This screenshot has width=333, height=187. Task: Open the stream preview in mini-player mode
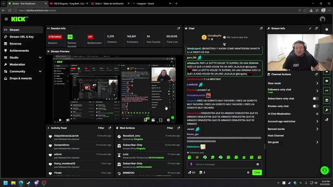click(x=145, y=120)
